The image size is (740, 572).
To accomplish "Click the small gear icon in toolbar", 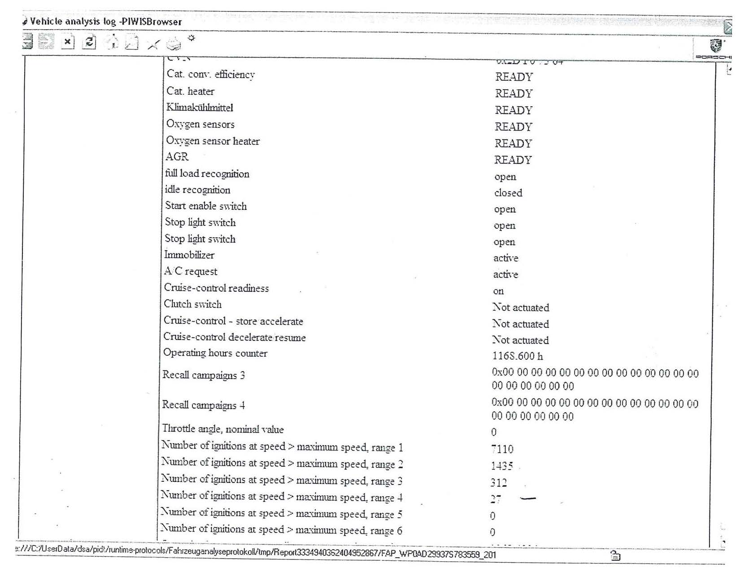I will coord(192,38).
